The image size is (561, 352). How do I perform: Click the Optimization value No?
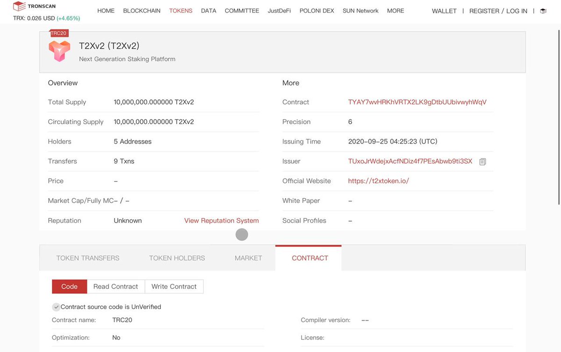click(x=116, y=338)
